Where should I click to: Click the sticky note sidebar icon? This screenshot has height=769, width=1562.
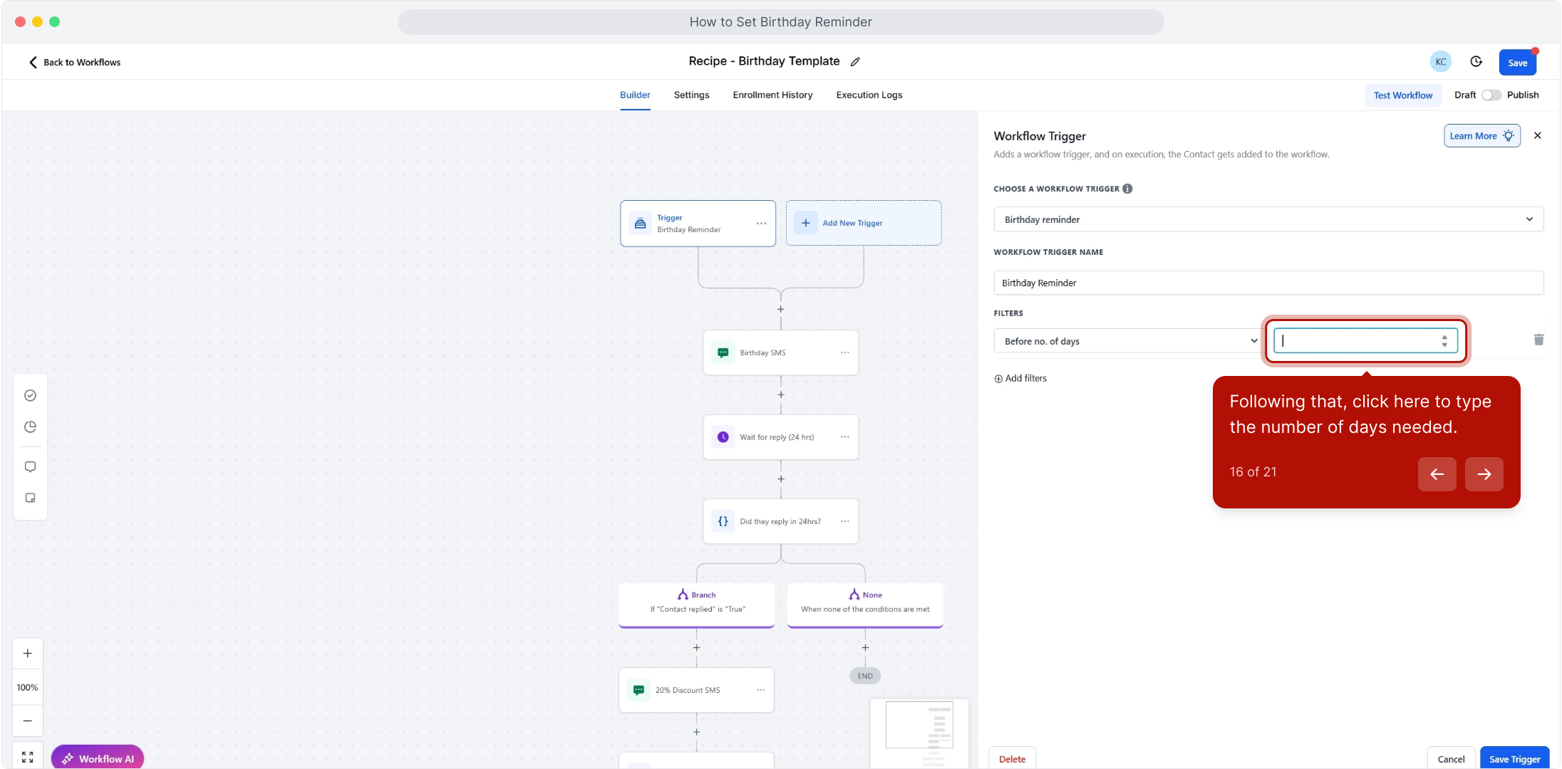30,498
